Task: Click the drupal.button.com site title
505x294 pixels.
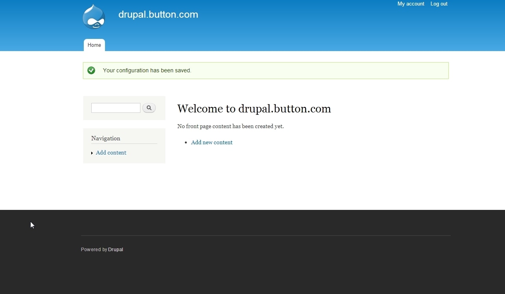Action: [158, 15]
